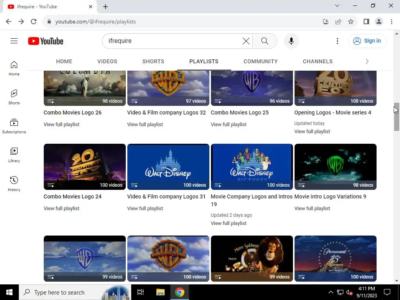Open the Chrome profile avatar
Image resolution: width=400 pixels, height=300 pixels.
tap(379, 21)
